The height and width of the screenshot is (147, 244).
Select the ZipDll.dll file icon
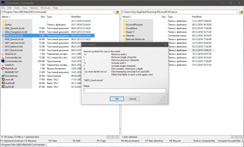pos(3,87)
